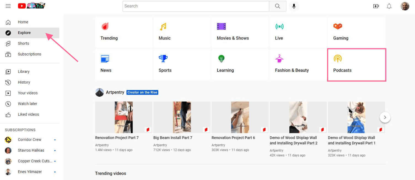Viewport: 415px width, 180px height.
Task: Open Movies & Shows category
Action: coord(240,32)
